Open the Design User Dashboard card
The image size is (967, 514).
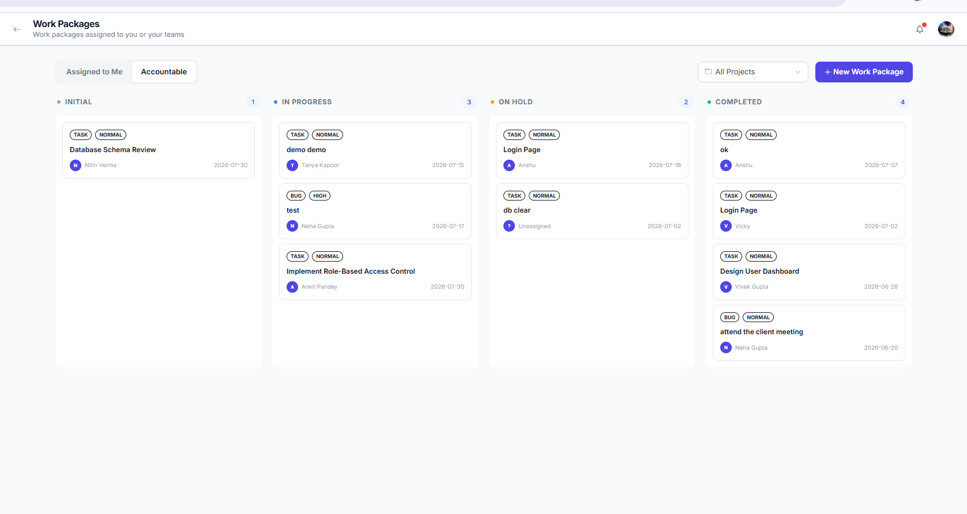pyautogui.click(x=809, y=272)
